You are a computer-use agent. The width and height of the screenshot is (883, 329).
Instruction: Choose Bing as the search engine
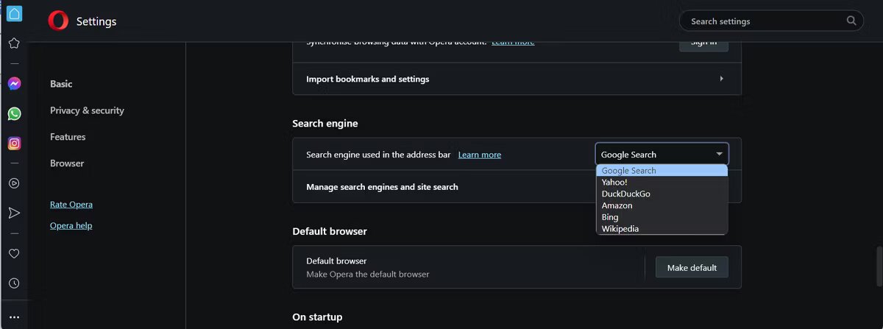click(610, 217)
